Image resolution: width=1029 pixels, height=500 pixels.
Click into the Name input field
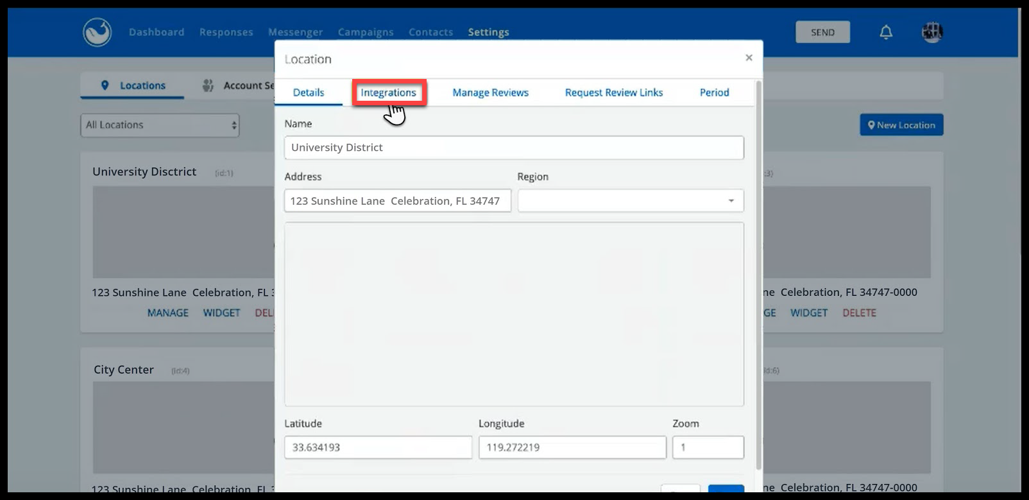point(514,148)
